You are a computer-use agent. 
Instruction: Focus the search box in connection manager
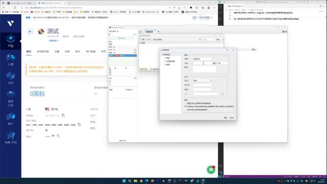click(x=206, y=39)
